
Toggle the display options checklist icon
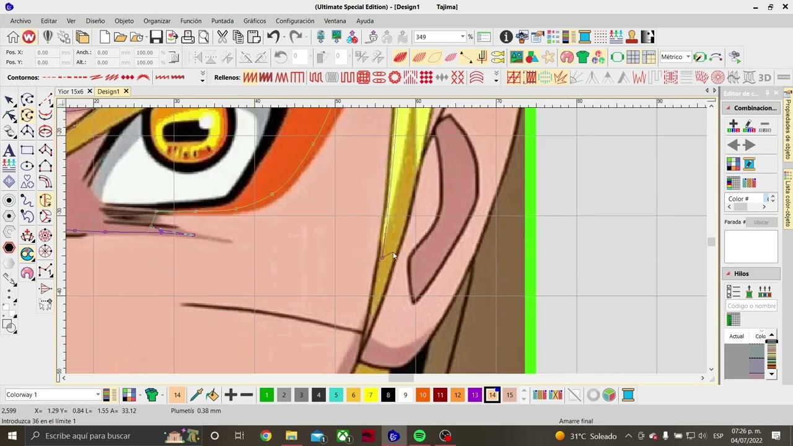click(x=484, y=37)
